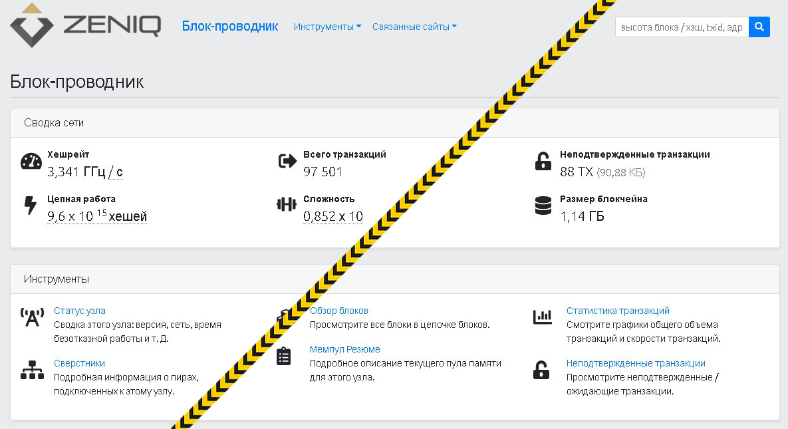Viewport: 788px width, 429px height.
Task: Click the transaction statistics chart icon
Action: pos(543,317)
